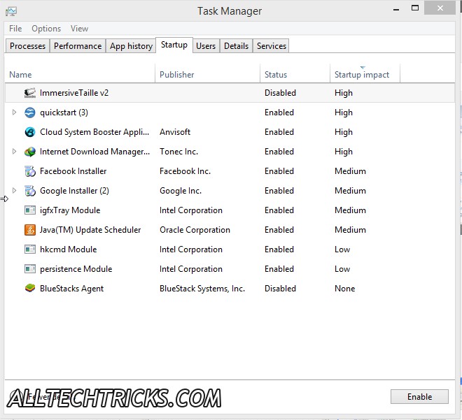462x420 pixels.
Task: Sort by the Publisher column header
Action: [x=207, y=74]
